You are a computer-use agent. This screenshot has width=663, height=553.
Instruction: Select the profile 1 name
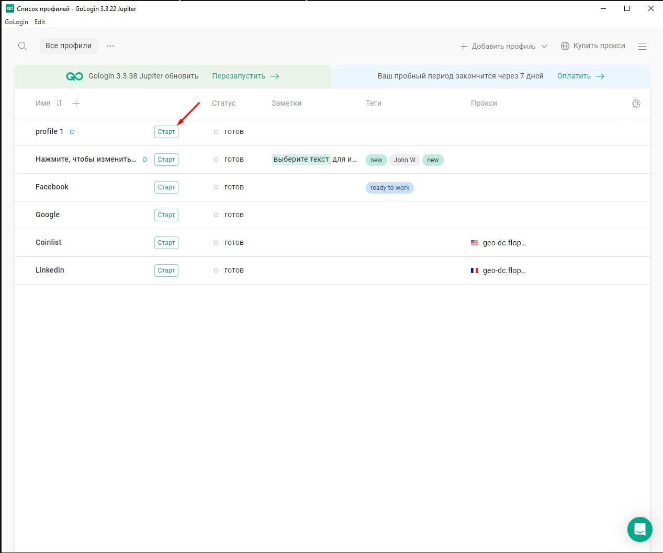[x=49, y=131]
